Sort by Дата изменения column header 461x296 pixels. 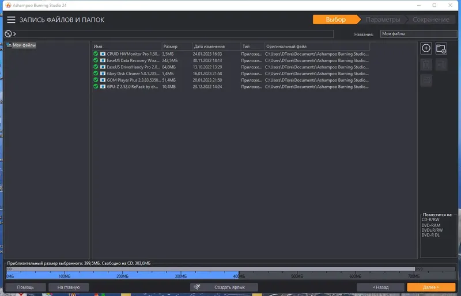[x=217, y=47]
